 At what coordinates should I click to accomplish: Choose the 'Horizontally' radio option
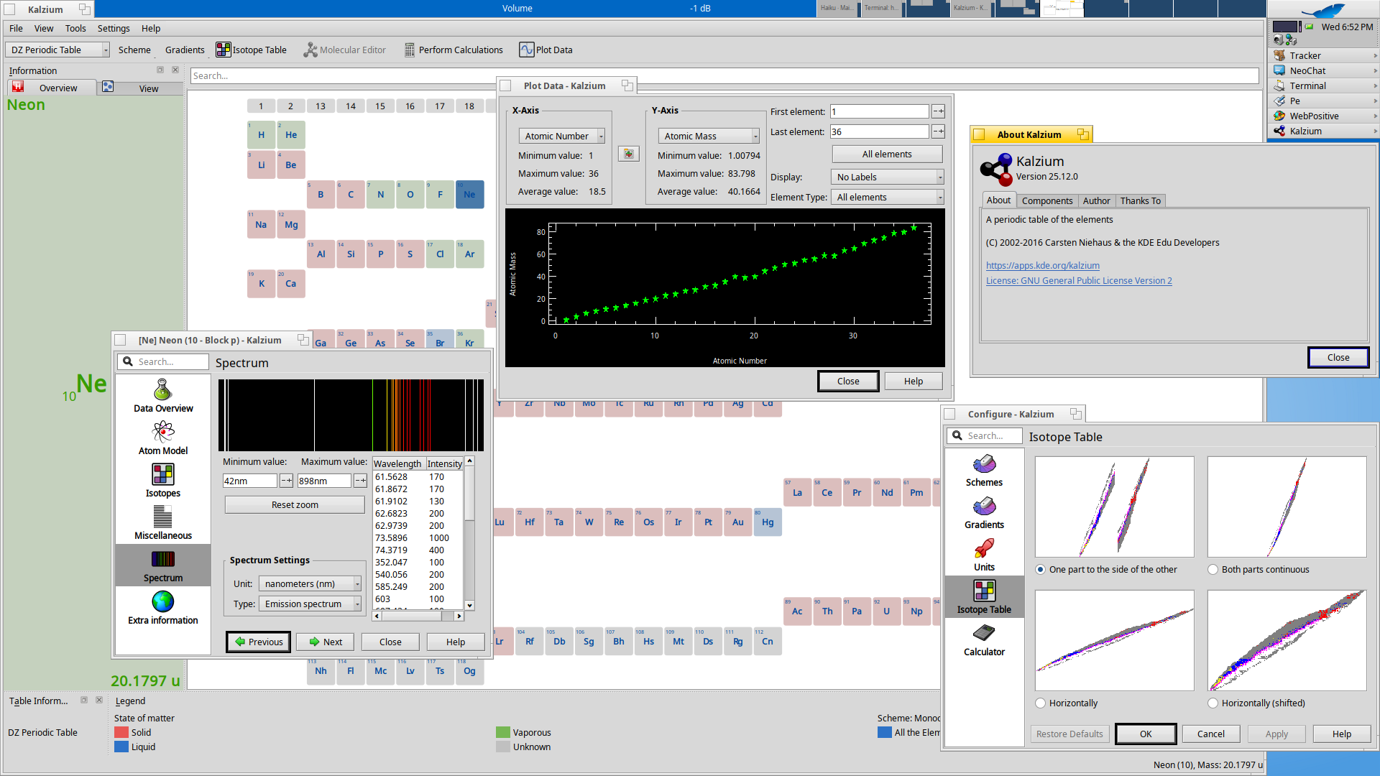pos(1041,703)
